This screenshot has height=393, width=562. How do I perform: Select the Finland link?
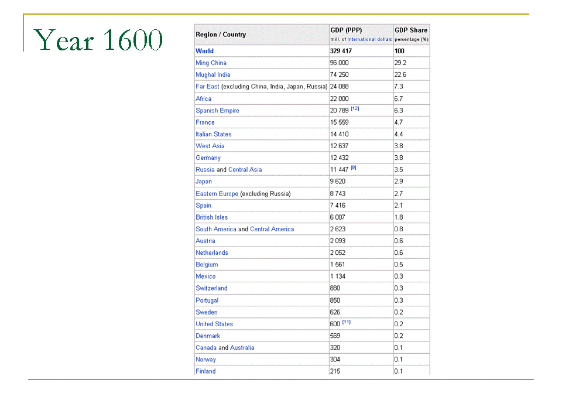point(205,371)
